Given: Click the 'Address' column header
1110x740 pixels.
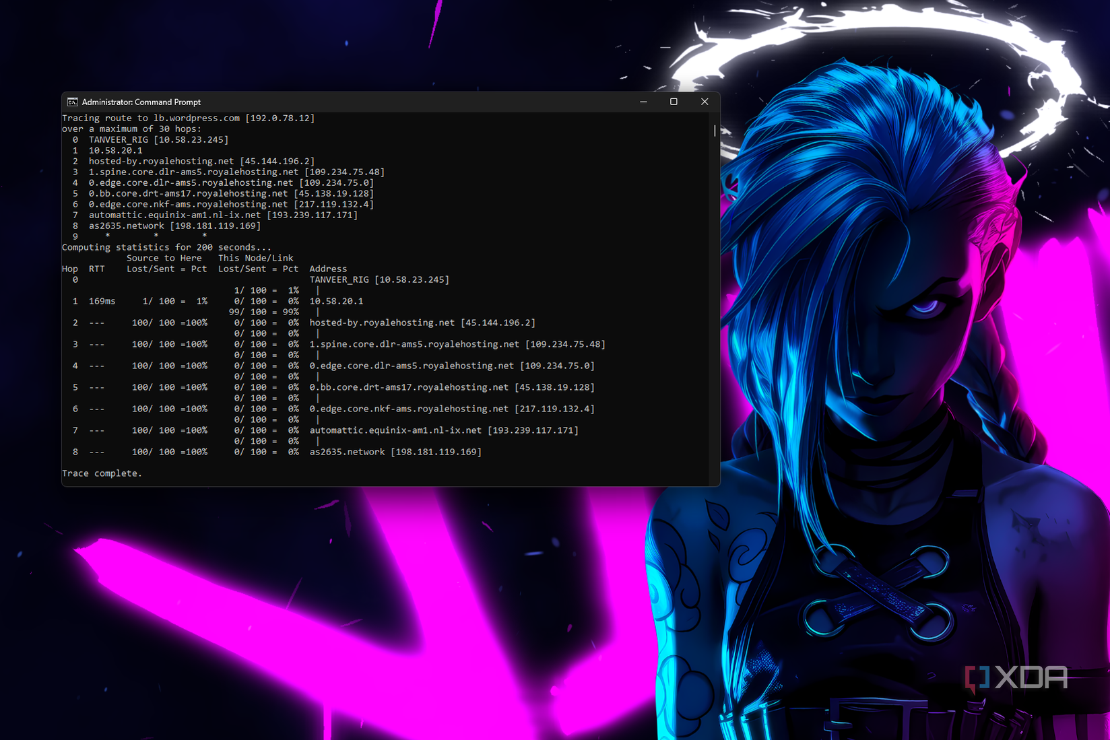Looking at the screenshot, I should [329, 269].
